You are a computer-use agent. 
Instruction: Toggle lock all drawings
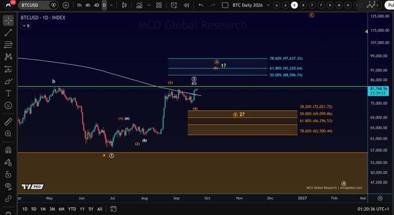pos(8,174)
